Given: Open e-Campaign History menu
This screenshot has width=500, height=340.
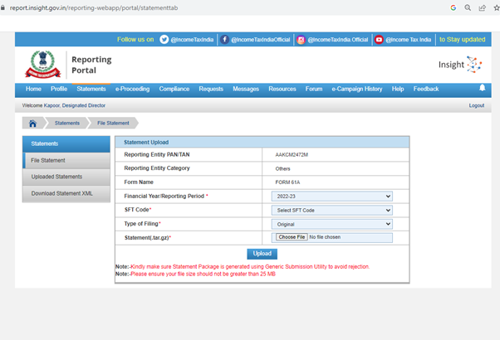Looking at the screenshot, I should pyautogui.click(x=356, y=89).
